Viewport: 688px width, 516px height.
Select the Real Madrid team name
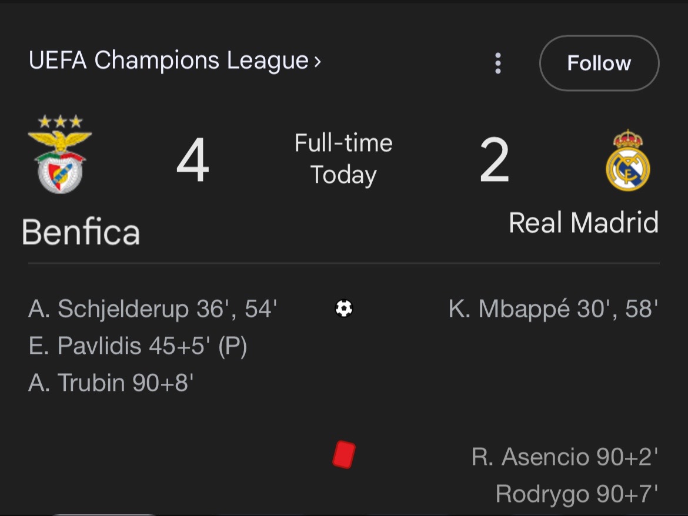583,223
